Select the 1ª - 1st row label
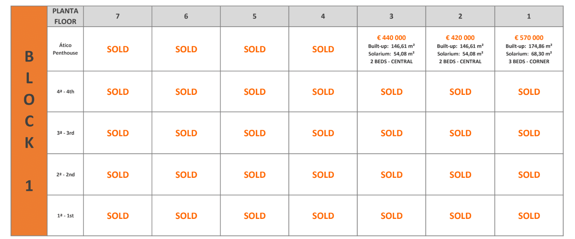 (65, 216)
